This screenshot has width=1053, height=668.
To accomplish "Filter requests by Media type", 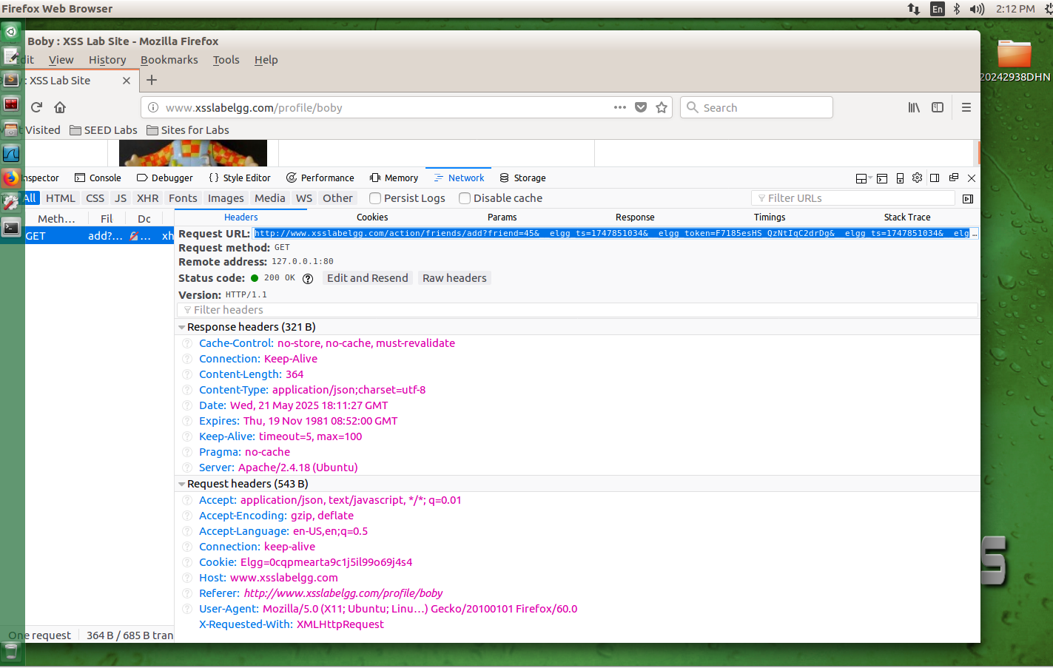I will coord(270,198).
